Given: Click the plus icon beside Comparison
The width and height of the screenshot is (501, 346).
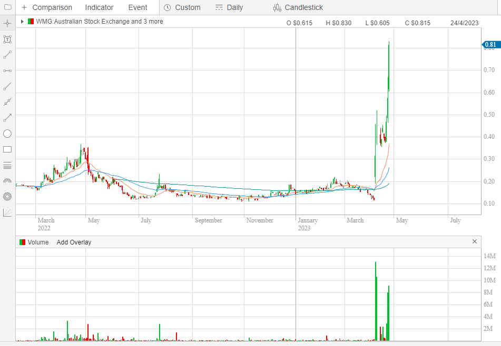Looking at the screenshot, I should coord(24,7).
